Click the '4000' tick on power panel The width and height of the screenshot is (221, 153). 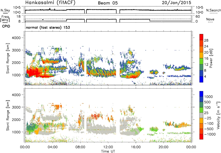[16, 38]
